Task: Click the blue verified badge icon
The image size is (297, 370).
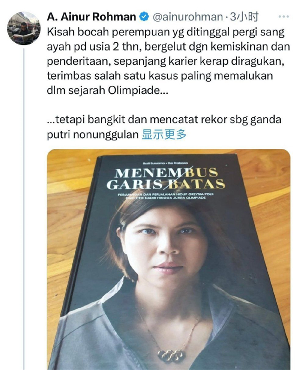Action: tap(144, 17)
